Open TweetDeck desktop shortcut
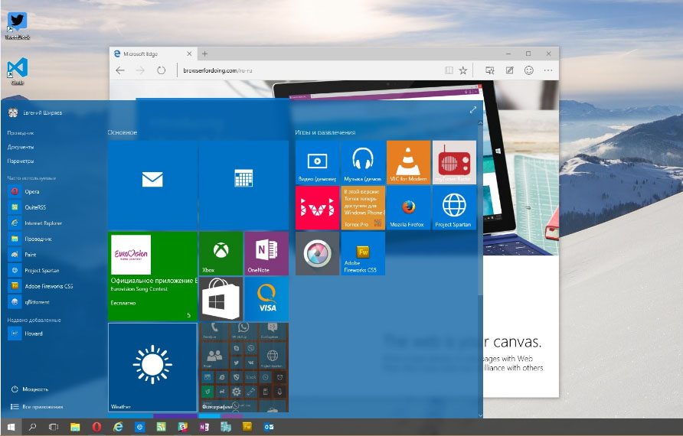 18,26
